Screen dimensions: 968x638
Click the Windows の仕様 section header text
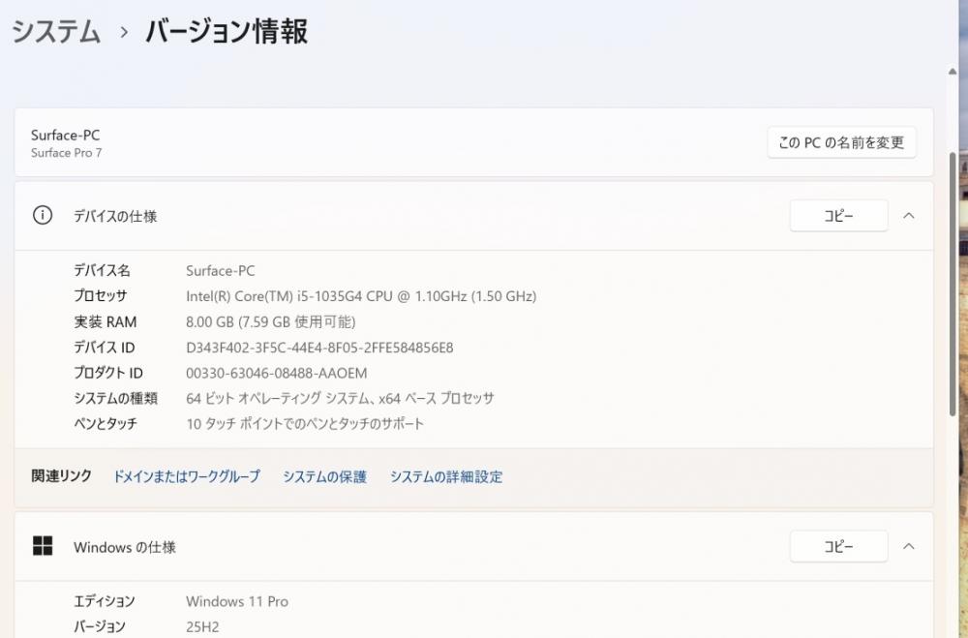125,547
